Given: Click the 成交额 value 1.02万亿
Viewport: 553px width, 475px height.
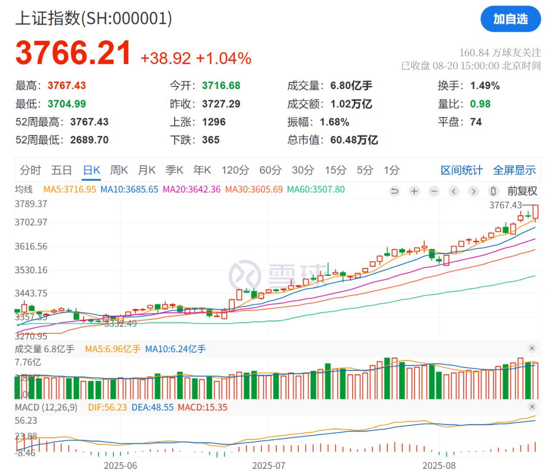Looking at the screenshot, I should pyautogui.click(x=351, y=104).
